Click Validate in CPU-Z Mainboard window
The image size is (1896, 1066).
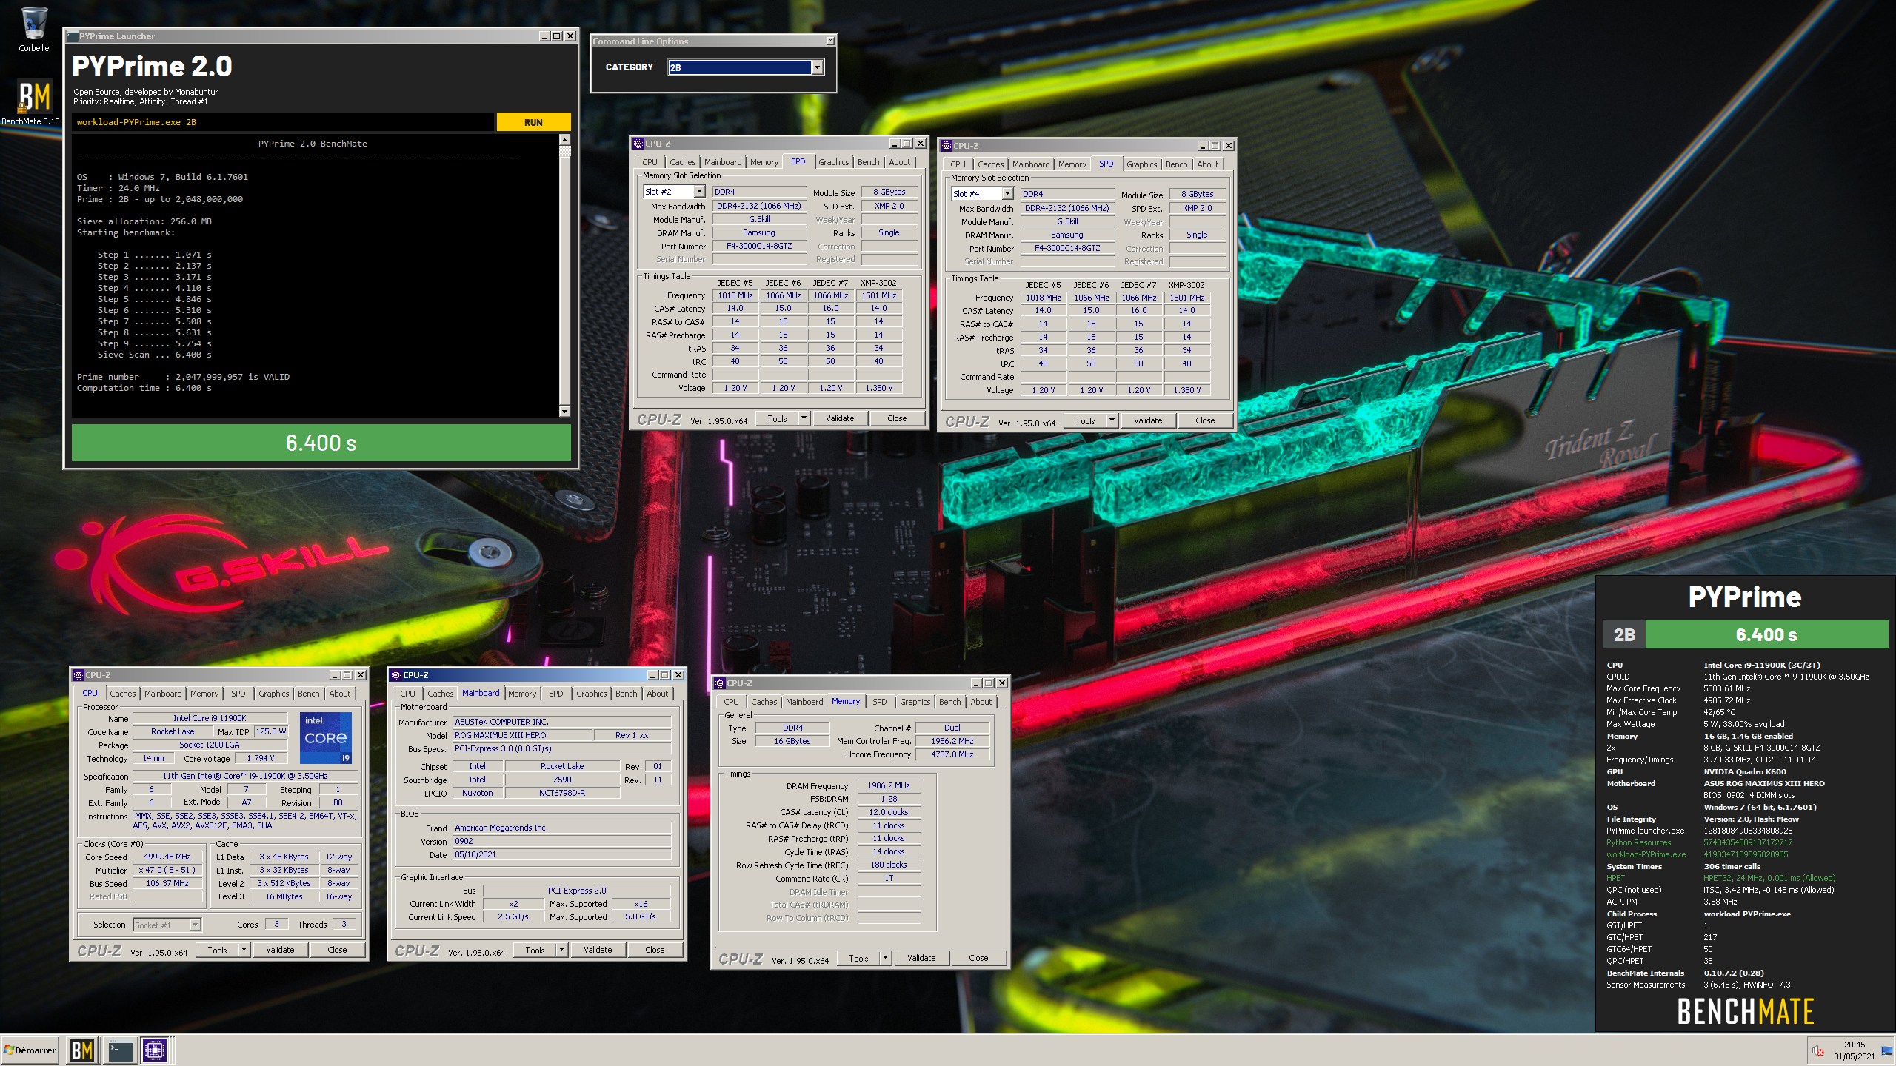(x=598, y=950)
